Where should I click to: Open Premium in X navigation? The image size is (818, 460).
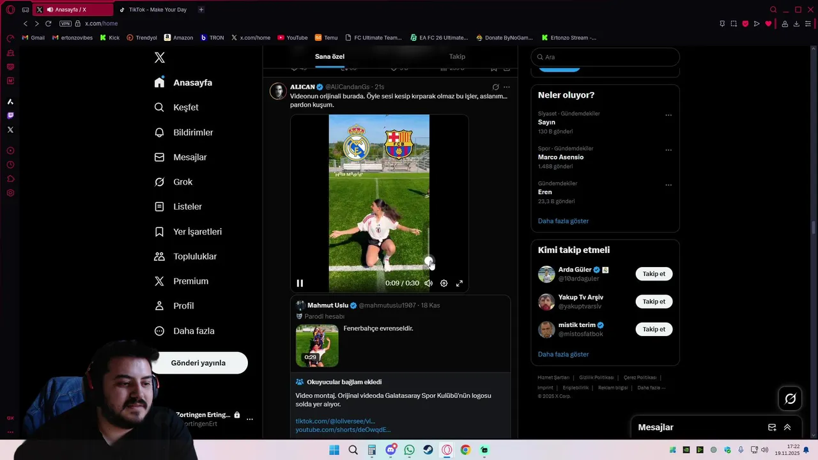point(181,281)
